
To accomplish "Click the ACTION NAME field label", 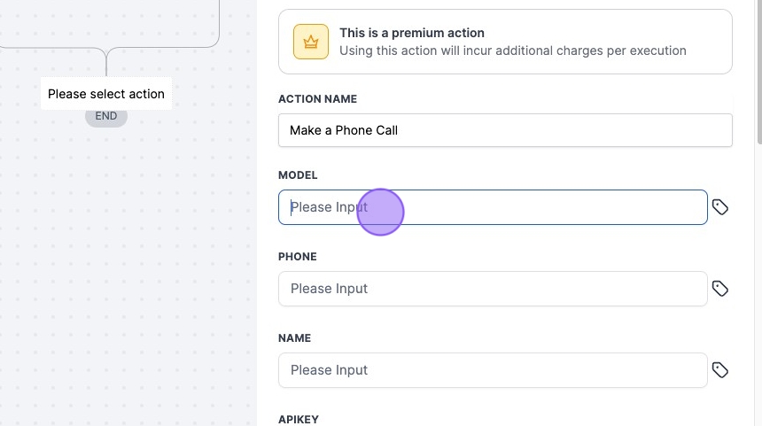I will (317, 99).
